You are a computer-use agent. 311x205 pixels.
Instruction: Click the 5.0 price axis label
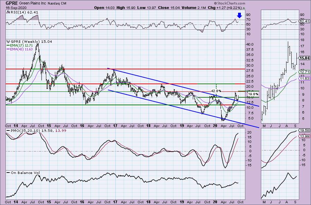point(251,118)
